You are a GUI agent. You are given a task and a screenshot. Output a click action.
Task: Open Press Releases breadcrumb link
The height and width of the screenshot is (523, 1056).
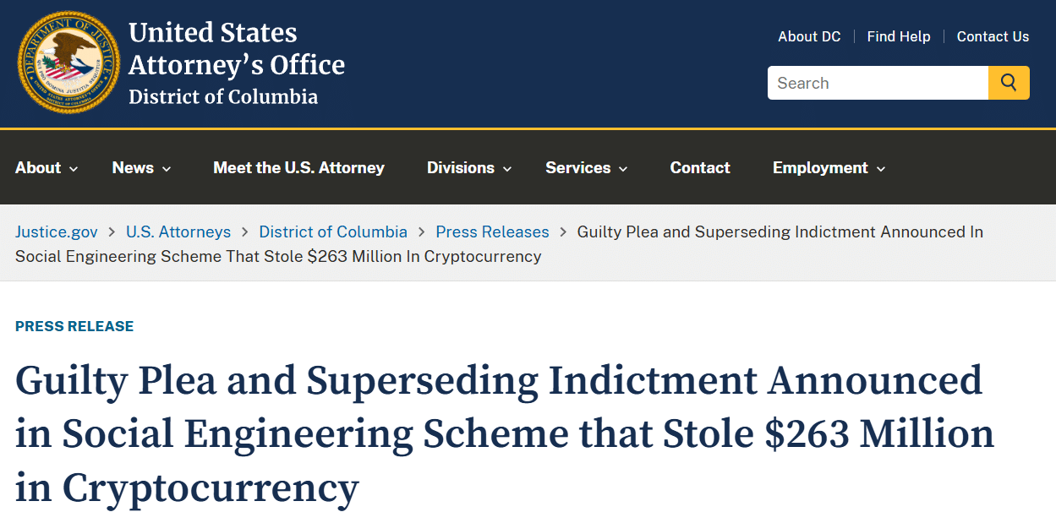click(492, 232)
